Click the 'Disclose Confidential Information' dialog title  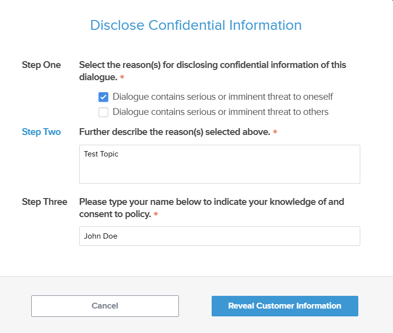(196, 25)
